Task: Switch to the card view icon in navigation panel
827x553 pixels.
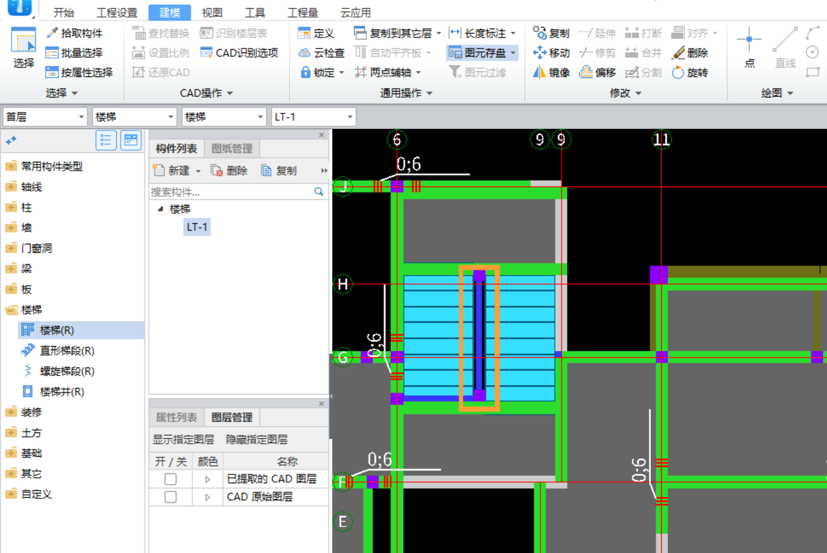Action: [131, 140]
